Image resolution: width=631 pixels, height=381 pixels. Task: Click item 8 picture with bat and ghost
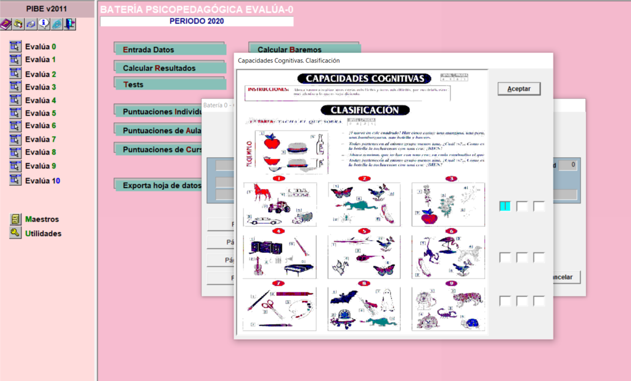tap(364, 308)
